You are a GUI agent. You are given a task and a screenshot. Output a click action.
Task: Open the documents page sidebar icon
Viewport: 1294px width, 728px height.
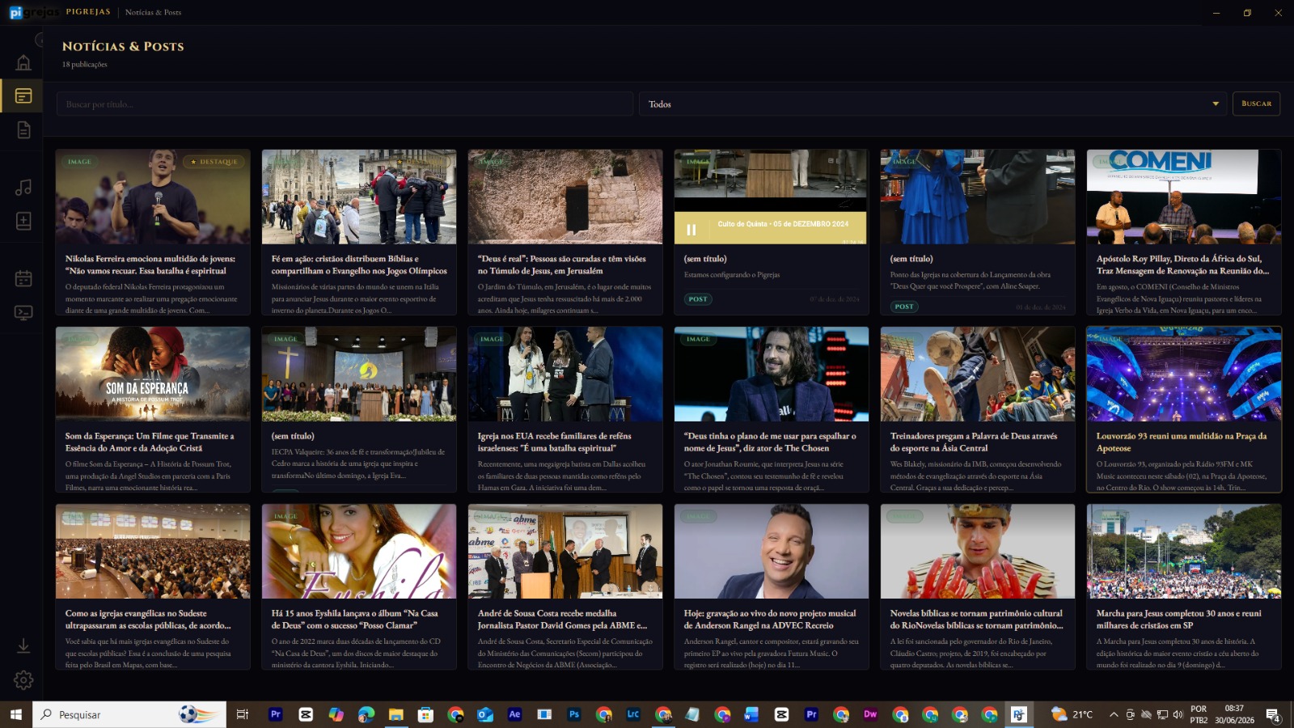click(23, 129)
